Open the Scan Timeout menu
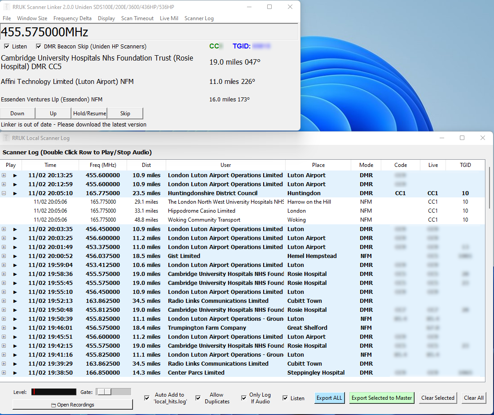Image resolution: width=494 pixels, height=415 pixels. click(137, 18)
